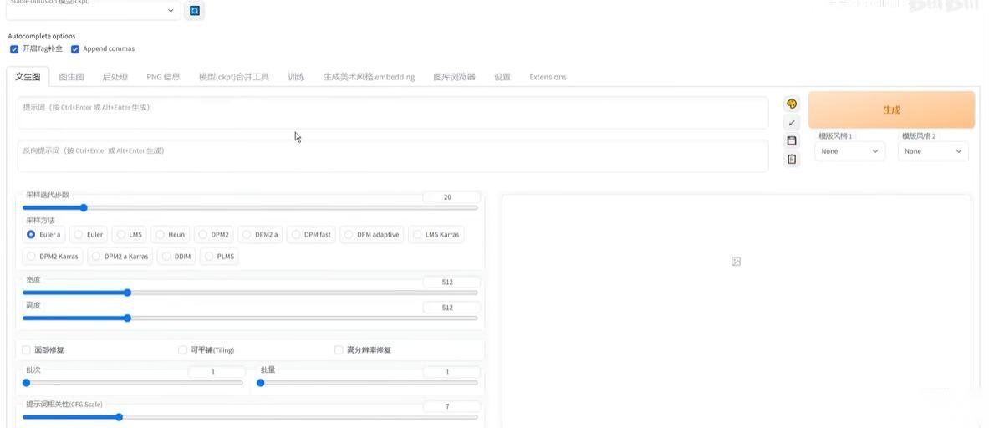This screenshot has height=428, width=989.
Task: Open the 图库浏览器 tab
Action: pos(454,77)
